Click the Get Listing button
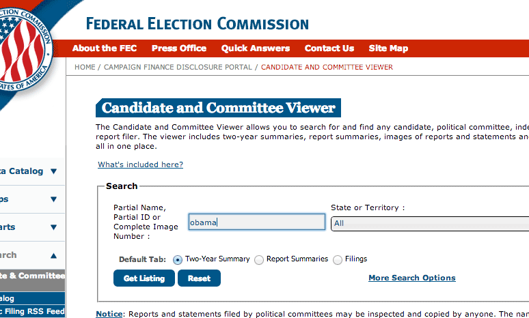 coord(144,278)
